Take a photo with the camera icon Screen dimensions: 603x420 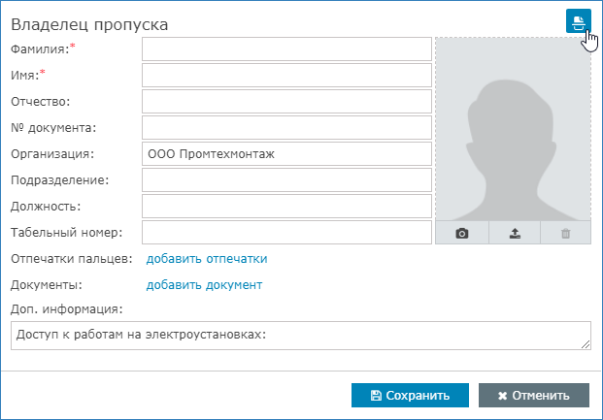[462, 233]
